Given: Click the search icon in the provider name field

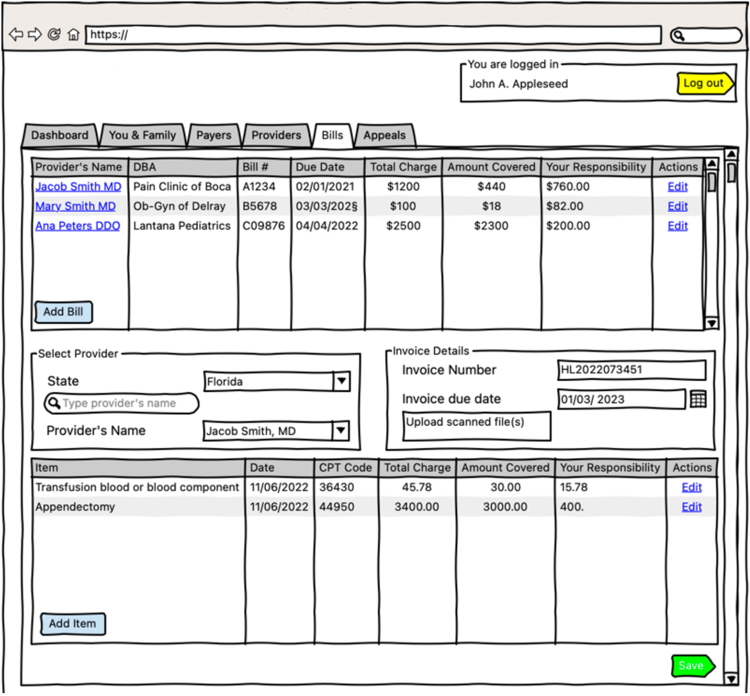Looking at the screenshot, I should click(x=54, y=403).
